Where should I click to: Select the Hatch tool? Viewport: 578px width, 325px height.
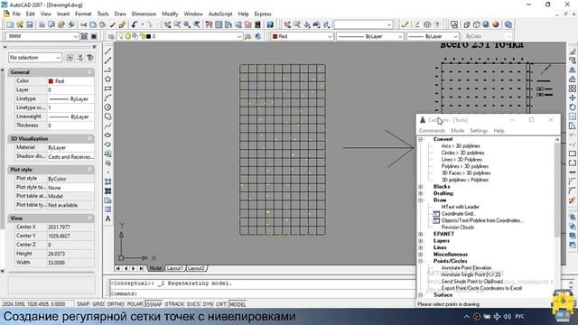click(x=107, y=181)
